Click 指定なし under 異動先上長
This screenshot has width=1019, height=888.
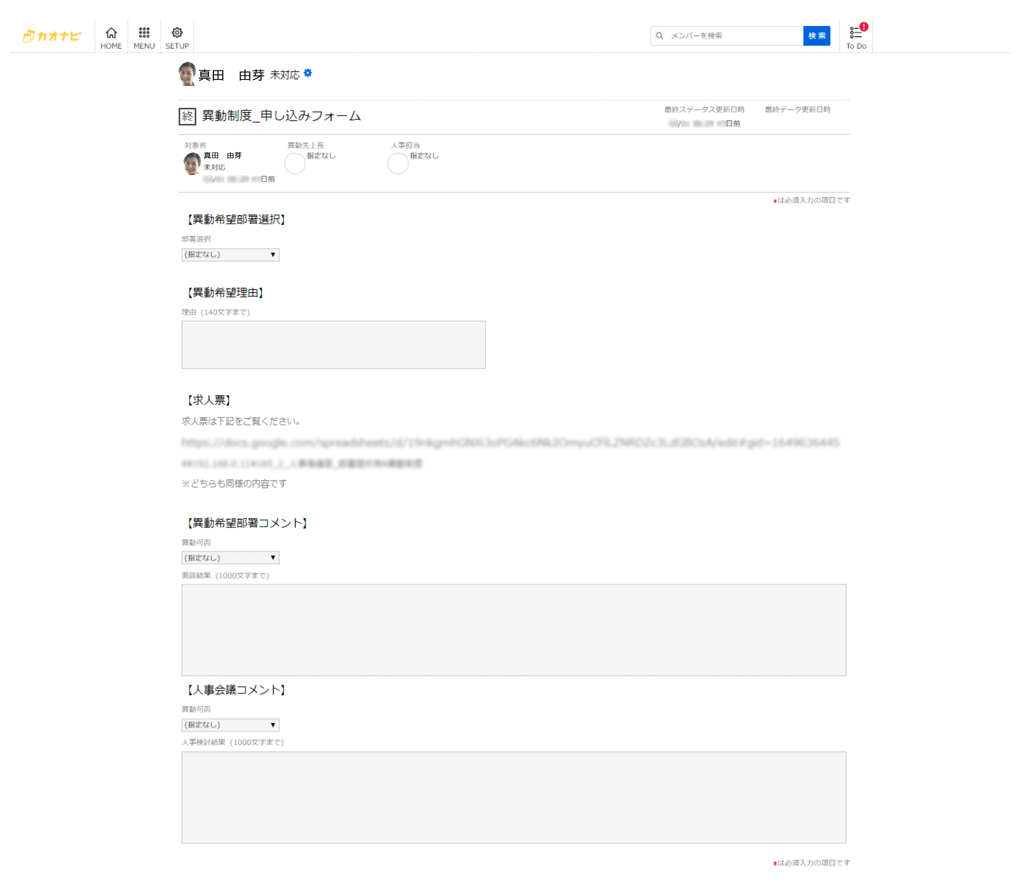pos(321,155)
